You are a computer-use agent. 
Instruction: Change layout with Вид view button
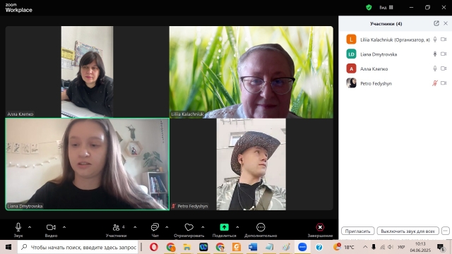(386, 8)
